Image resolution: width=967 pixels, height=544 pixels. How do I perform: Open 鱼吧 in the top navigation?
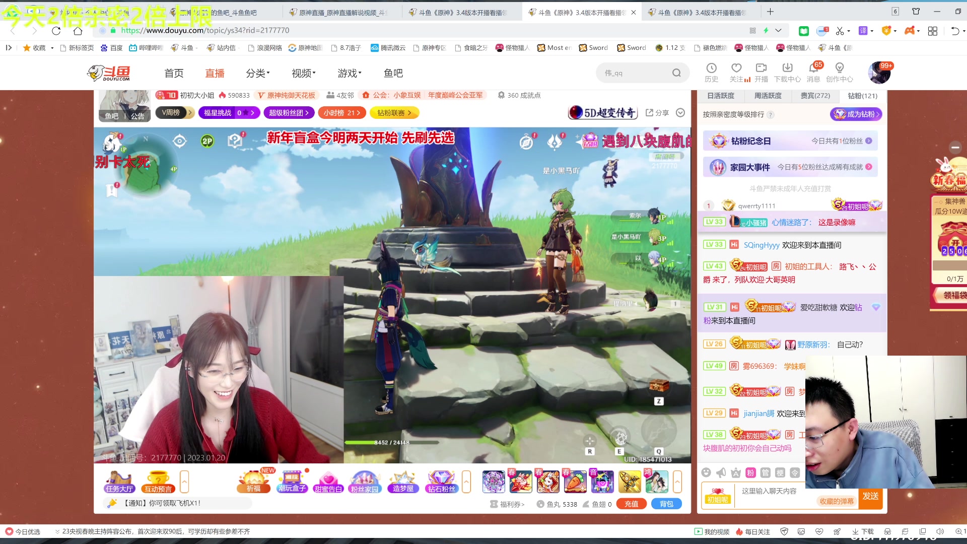pos(393,74)
